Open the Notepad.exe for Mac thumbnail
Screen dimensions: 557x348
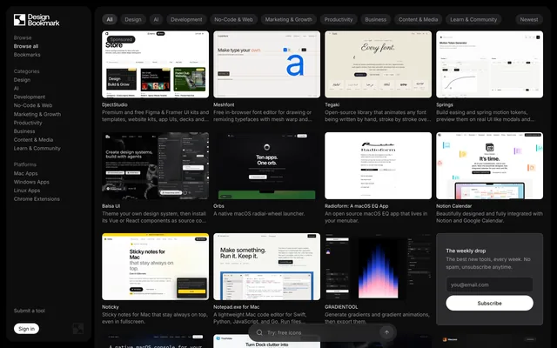(267, 267)
